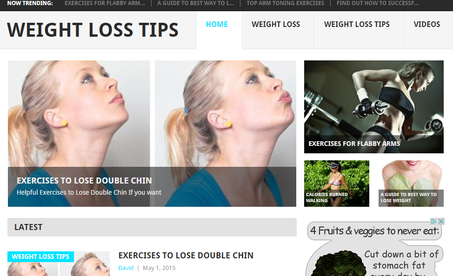The image size is (453, 276).
Task: Click the featured slide title Exercises to Lose Double Chin
Action: [x=84, y=181]
